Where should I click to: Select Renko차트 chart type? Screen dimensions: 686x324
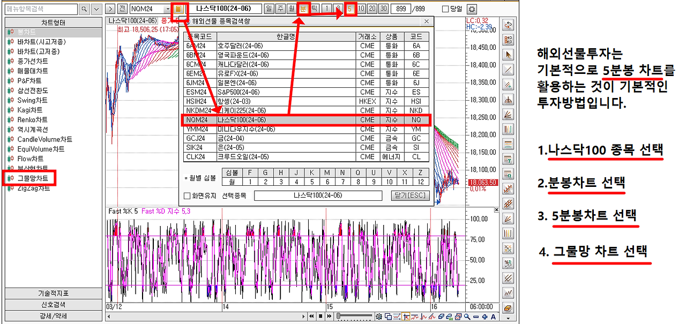coord(32,120)
